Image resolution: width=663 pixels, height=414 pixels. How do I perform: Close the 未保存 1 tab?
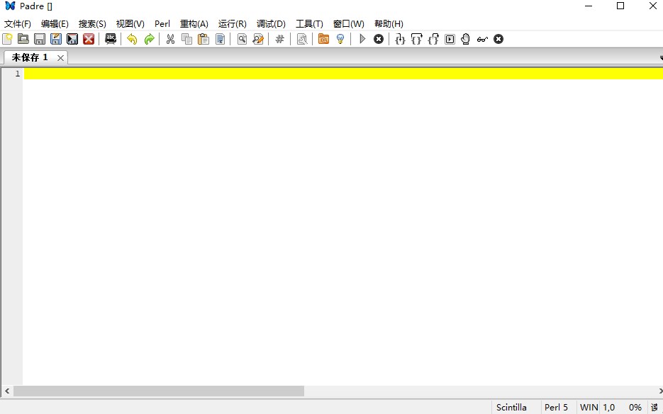coord(60,58)
